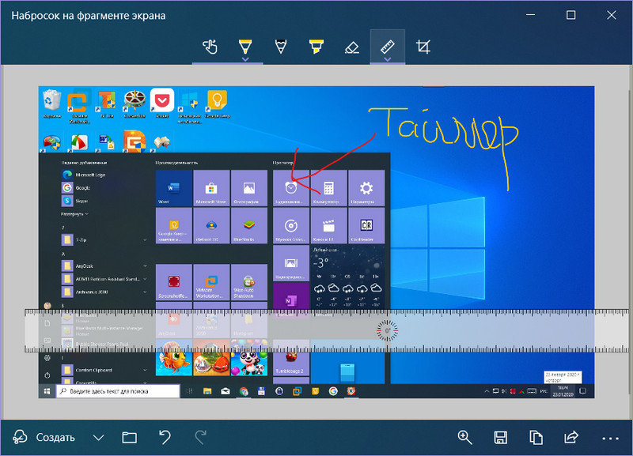The height and width of the screenshot is (456, 633).
Task: Click Recycle Bin icon in captured image
Action: click(52, 104)
